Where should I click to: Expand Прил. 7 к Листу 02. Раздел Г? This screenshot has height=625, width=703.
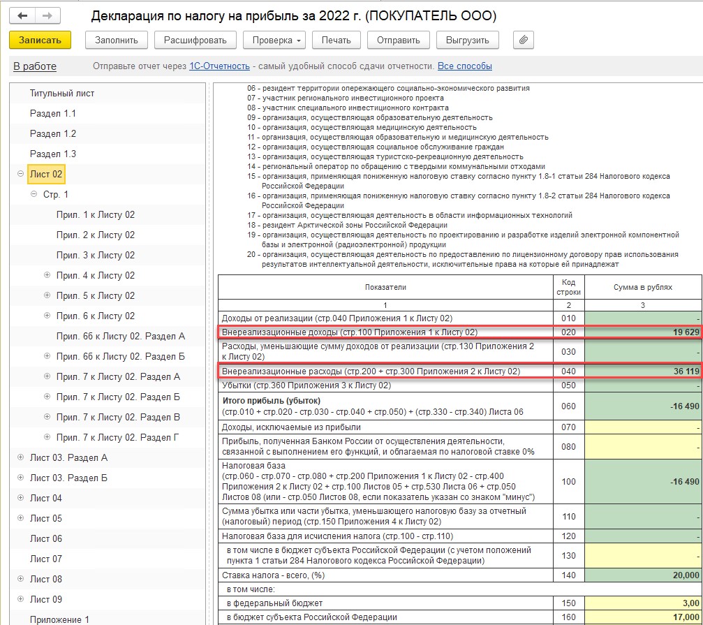47,436
